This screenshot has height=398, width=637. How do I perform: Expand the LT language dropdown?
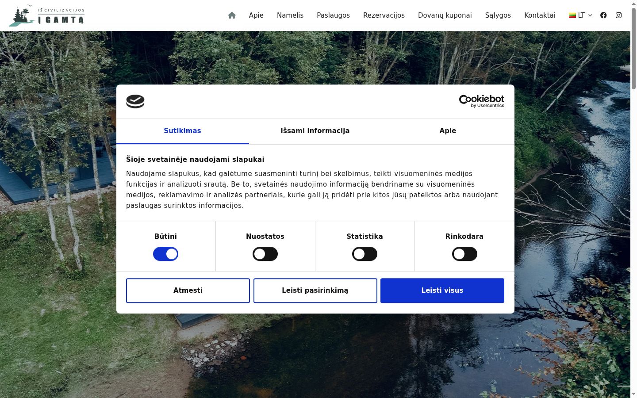point(580,15)
